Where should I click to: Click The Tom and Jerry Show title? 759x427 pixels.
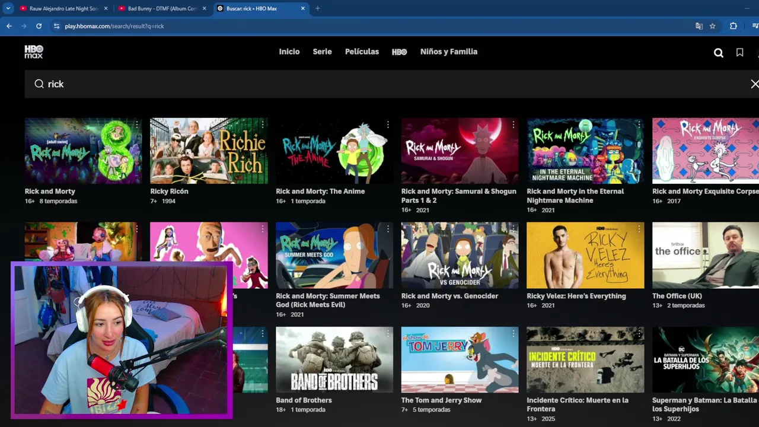441,400
